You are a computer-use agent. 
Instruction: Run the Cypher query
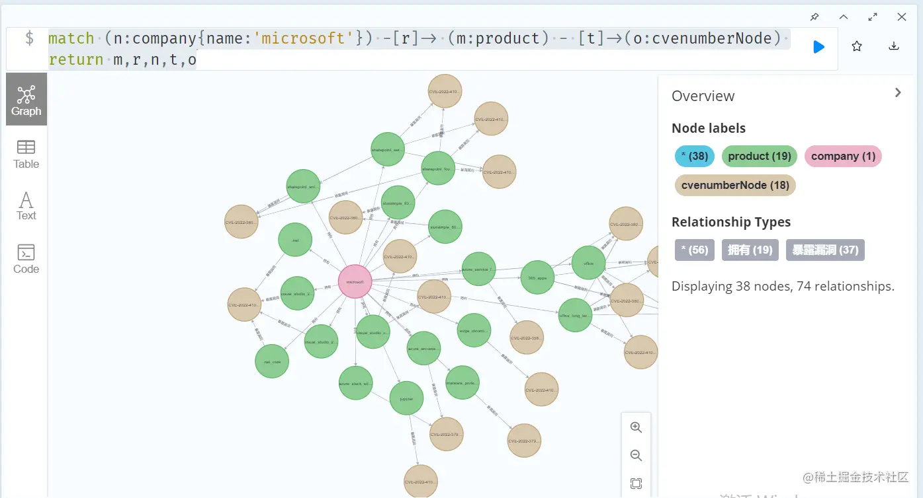818,46
